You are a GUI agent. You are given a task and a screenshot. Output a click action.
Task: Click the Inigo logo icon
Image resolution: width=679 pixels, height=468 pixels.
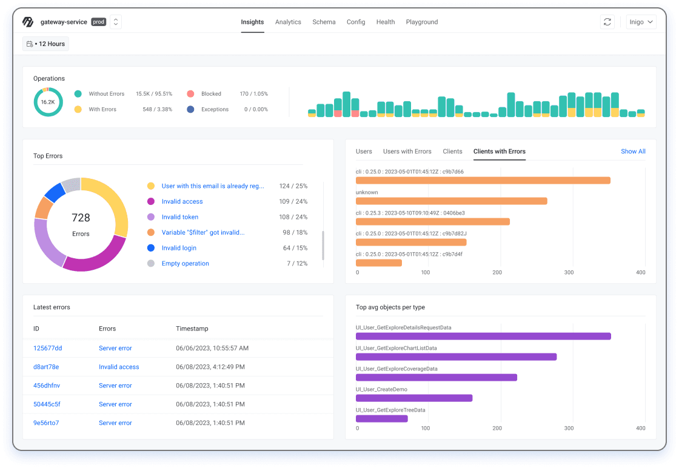28,22
